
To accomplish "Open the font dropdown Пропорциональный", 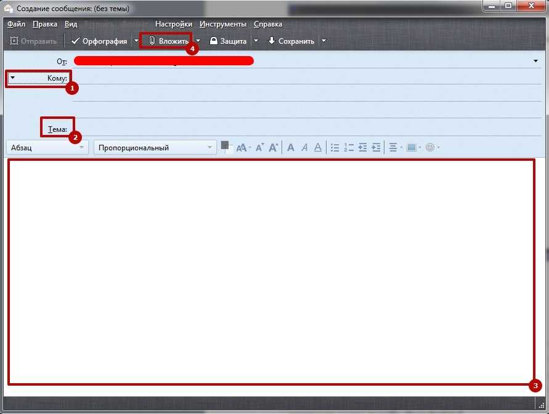I will 155,148.
